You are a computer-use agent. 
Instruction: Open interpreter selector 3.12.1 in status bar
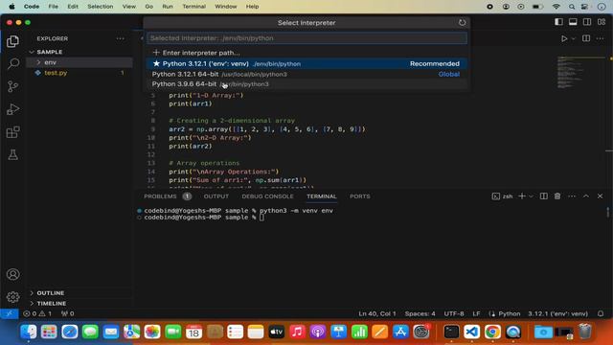(557, 313)
